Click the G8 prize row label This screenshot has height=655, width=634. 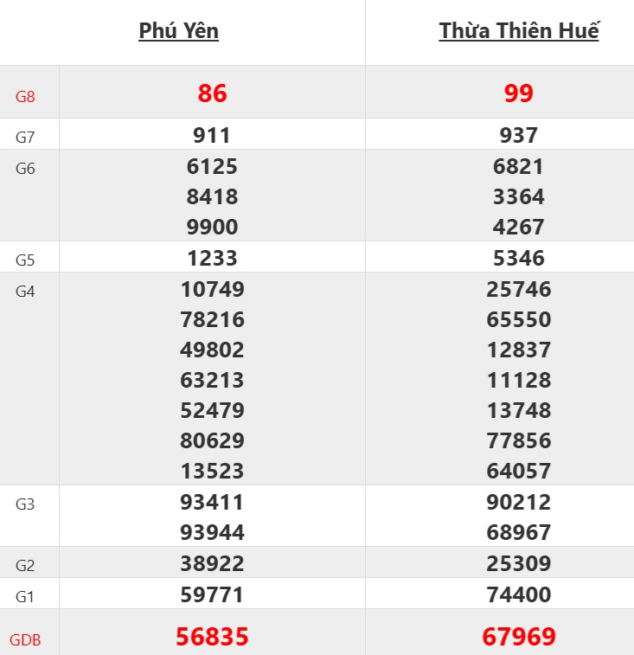click(x=25, y=97)
